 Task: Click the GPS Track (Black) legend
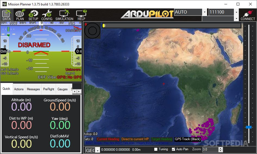click(x=188, y=139)
